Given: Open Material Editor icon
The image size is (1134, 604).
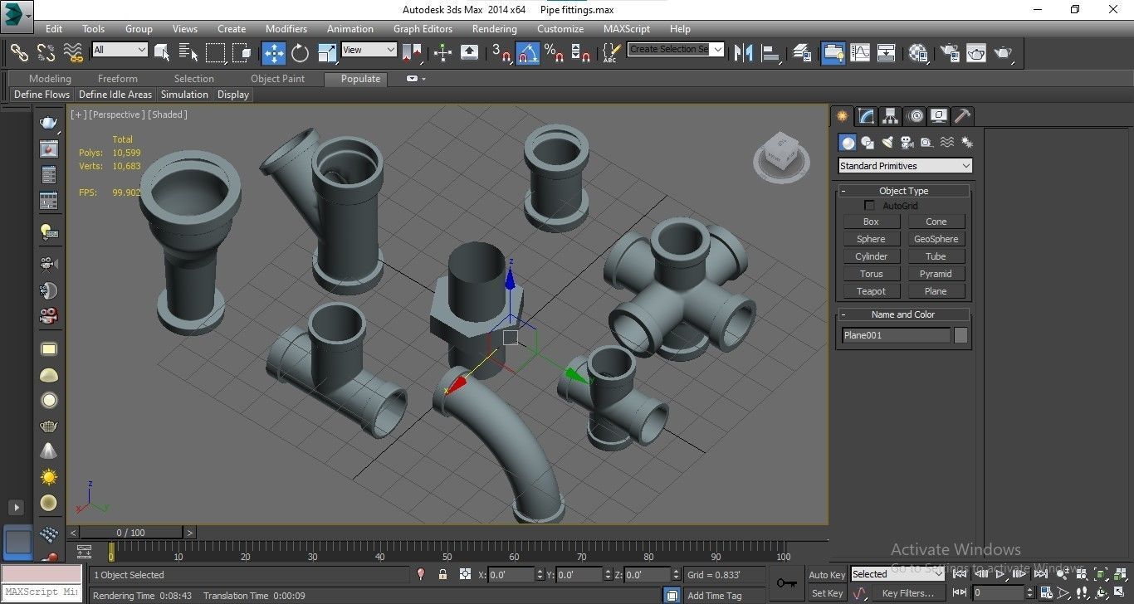Looking at the screenshot, I should [x=917, y=52].
